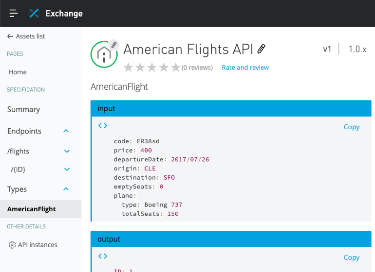Click the emptySeats: 0 line
Screen dimensions: 375x272
coord(138,187)
